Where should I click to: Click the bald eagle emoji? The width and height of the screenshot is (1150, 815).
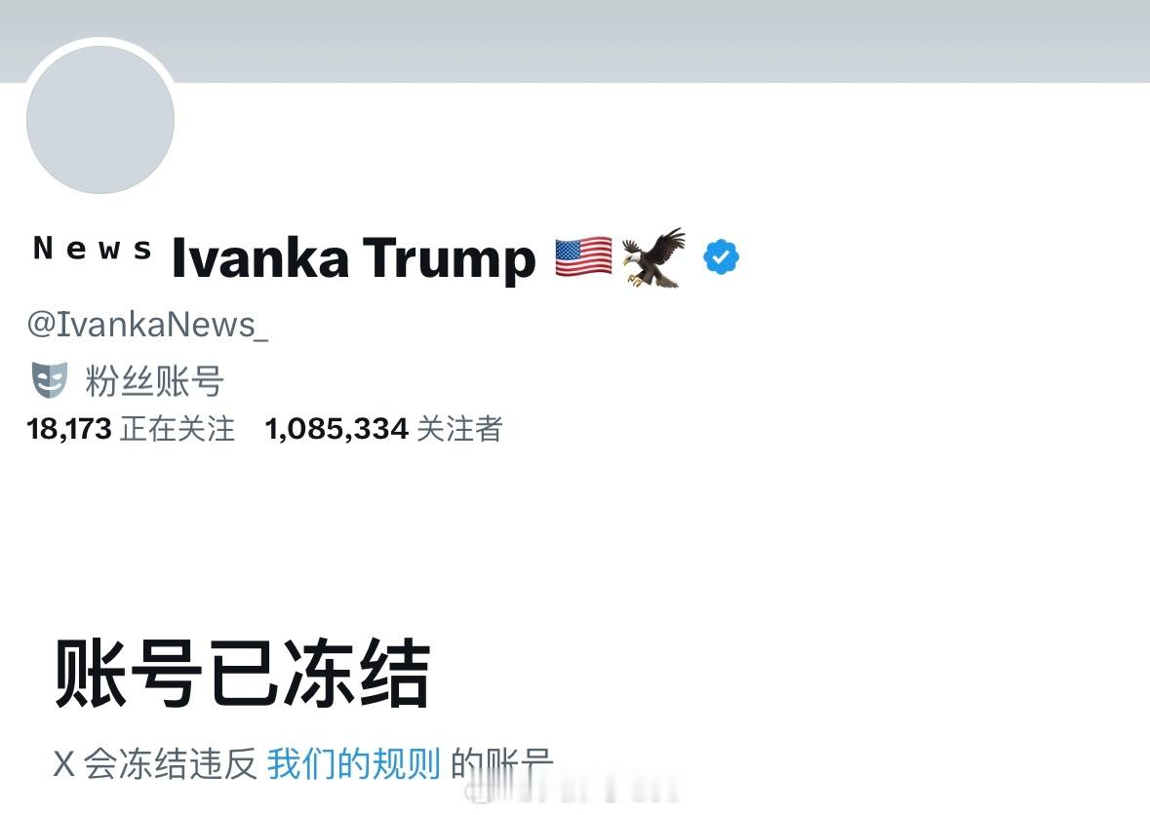click(x=654, y=257)
